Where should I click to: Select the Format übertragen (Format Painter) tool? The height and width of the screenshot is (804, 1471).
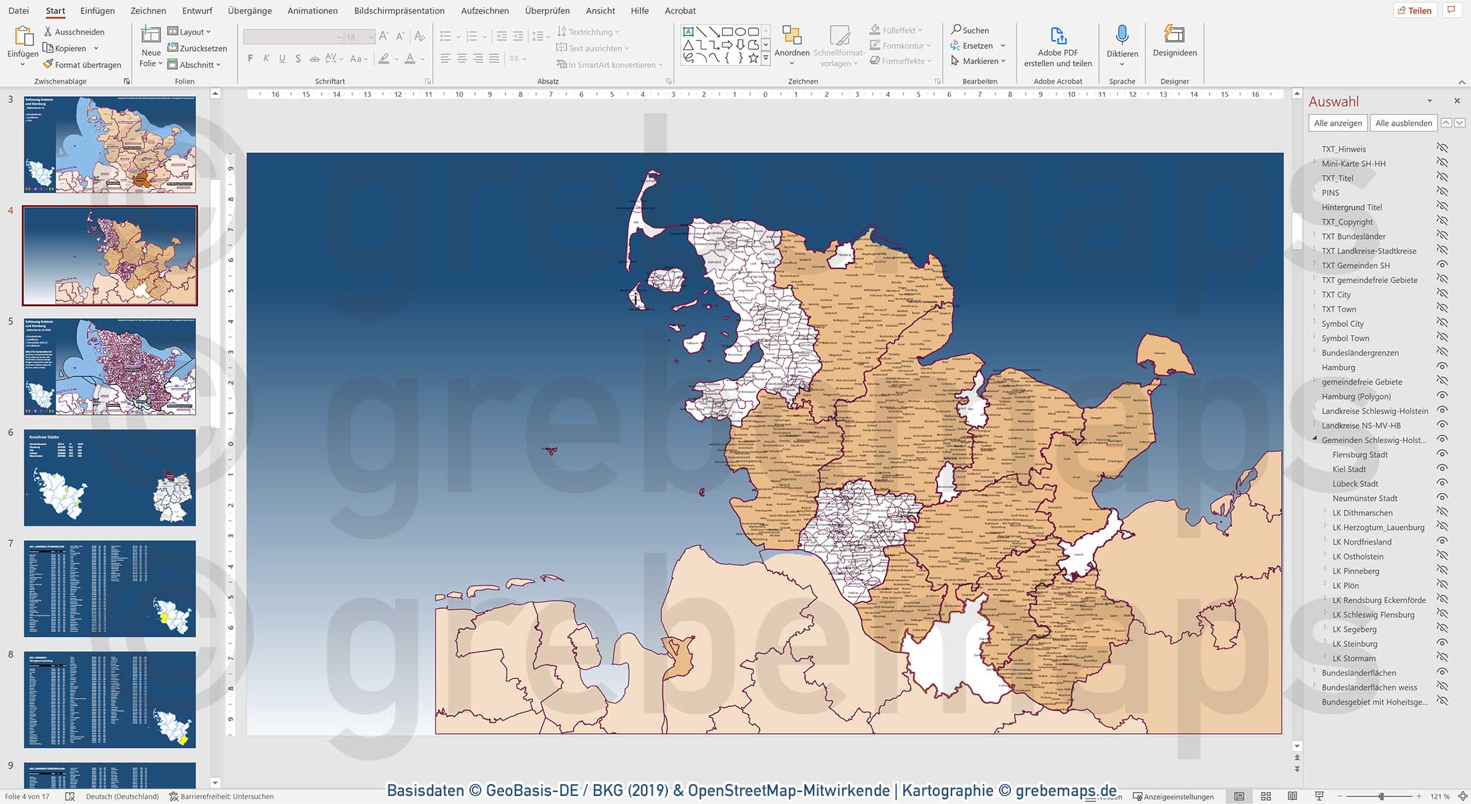click(x=82, y=64)
